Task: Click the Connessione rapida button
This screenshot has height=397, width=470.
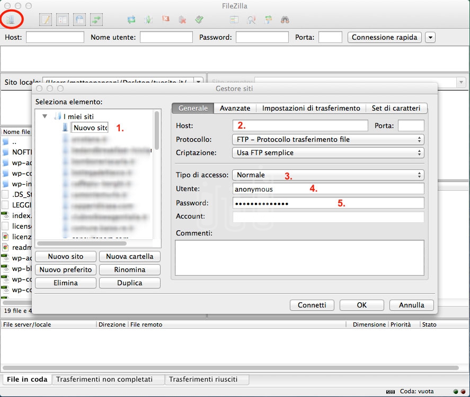Action: click(x=385, y=38)
